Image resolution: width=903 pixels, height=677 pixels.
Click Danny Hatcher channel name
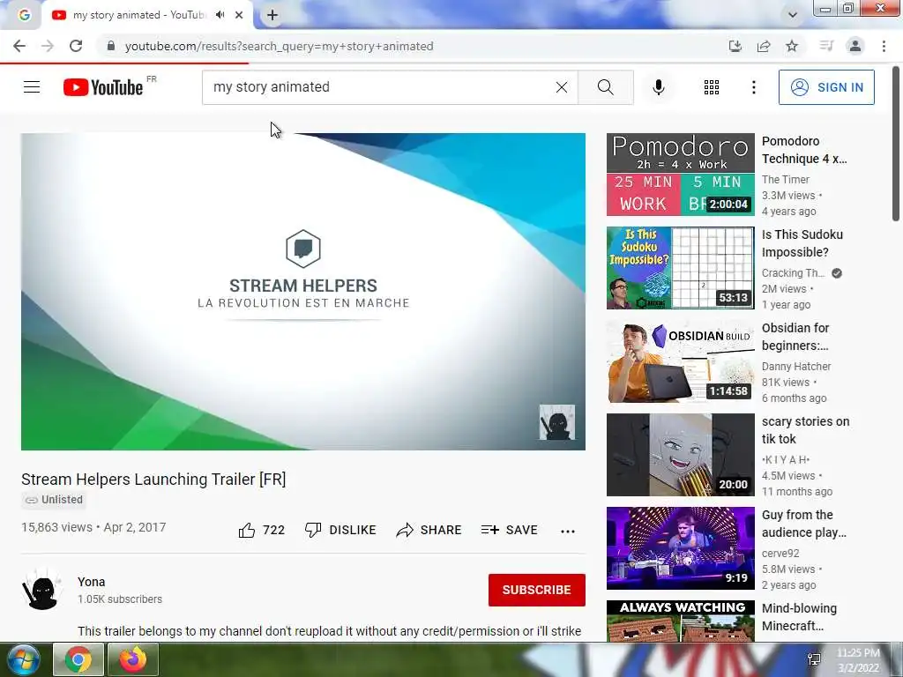tap(796, 366)
